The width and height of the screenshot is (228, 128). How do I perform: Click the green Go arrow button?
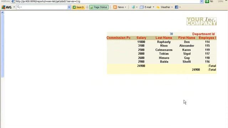pyautogui.click(x=207, y=1)
